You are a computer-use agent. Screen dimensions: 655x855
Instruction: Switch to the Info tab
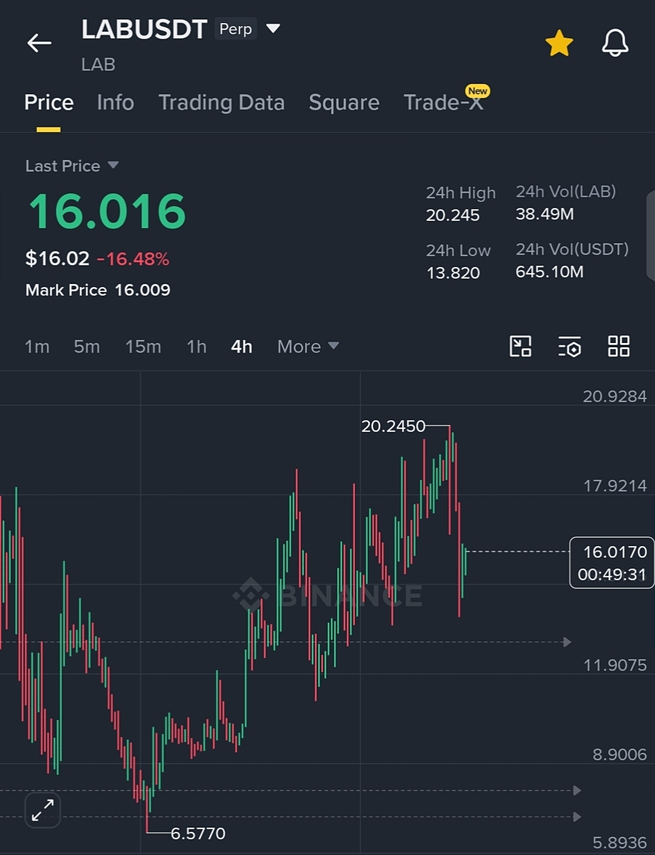coord(115,103)
